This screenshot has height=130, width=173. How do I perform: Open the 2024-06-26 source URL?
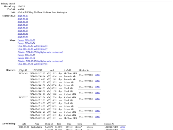point(23,28)
